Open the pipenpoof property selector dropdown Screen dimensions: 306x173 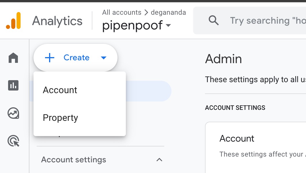point(137,25)
